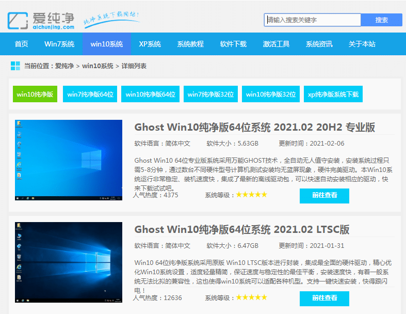Go to 系统教程 in the navigation bar
Image resolution: width=406 pixels, height=314 pixels.
coord(190,44)
